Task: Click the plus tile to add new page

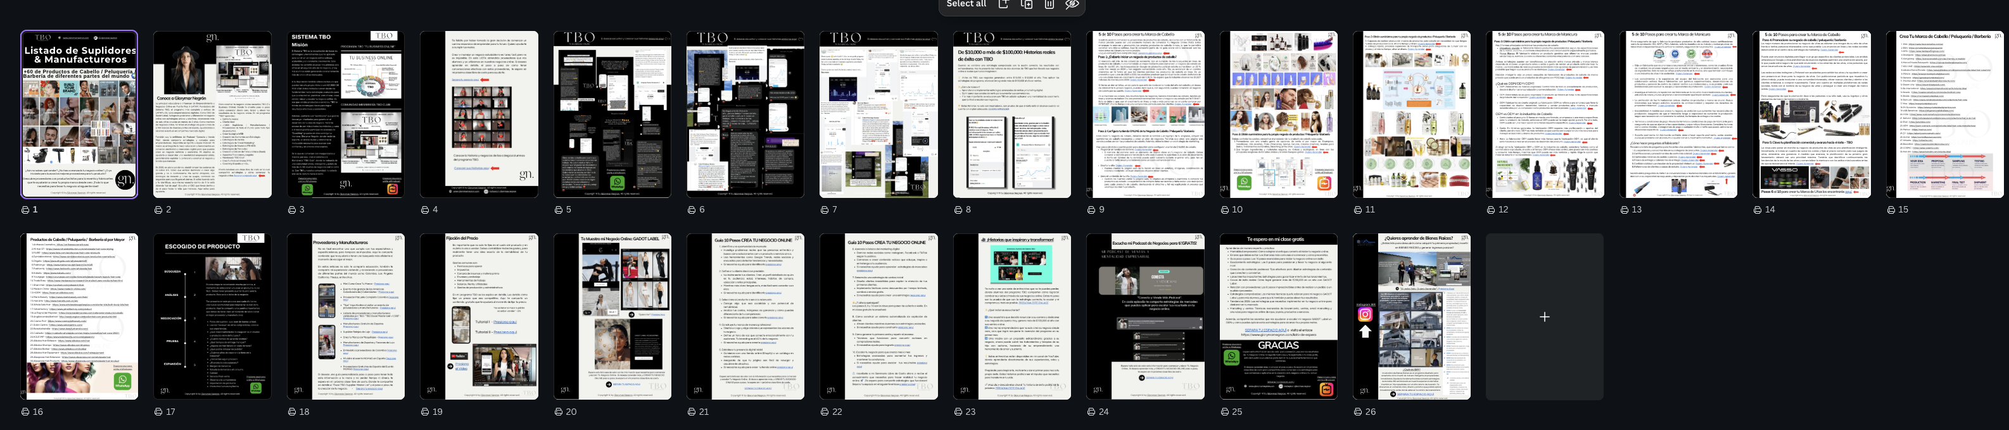Action: 1544,317
